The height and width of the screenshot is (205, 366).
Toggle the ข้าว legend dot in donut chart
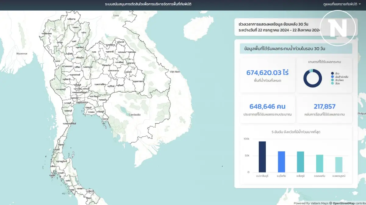coord(332,73)
